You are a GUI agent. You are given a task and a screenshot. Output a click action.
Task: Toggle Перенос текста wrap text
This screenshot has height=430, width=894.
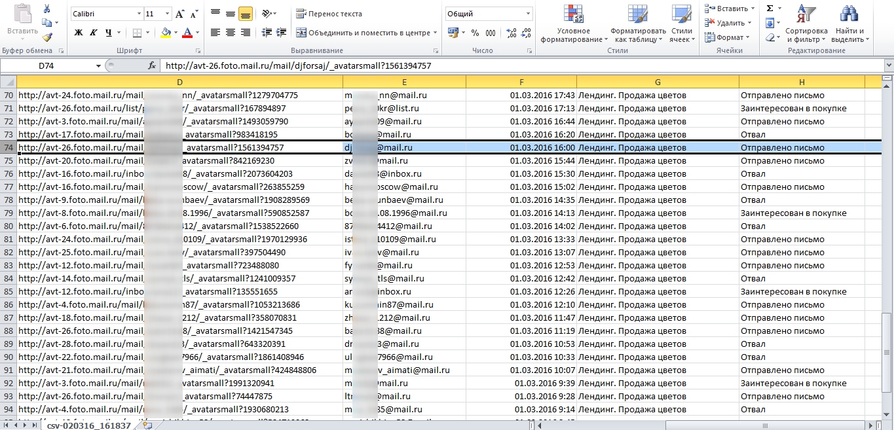[x=329, y=14]
